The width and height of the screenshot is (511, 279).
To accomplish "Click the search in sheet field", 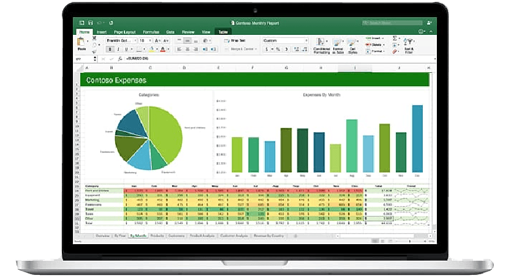I will pos(392,23).
